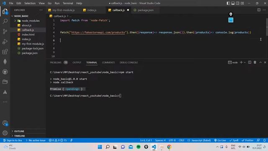The width and height of the screenshot is (268, 151).
Task: Change Spaces: 4 indentation setting
Action: pos(160,141)
